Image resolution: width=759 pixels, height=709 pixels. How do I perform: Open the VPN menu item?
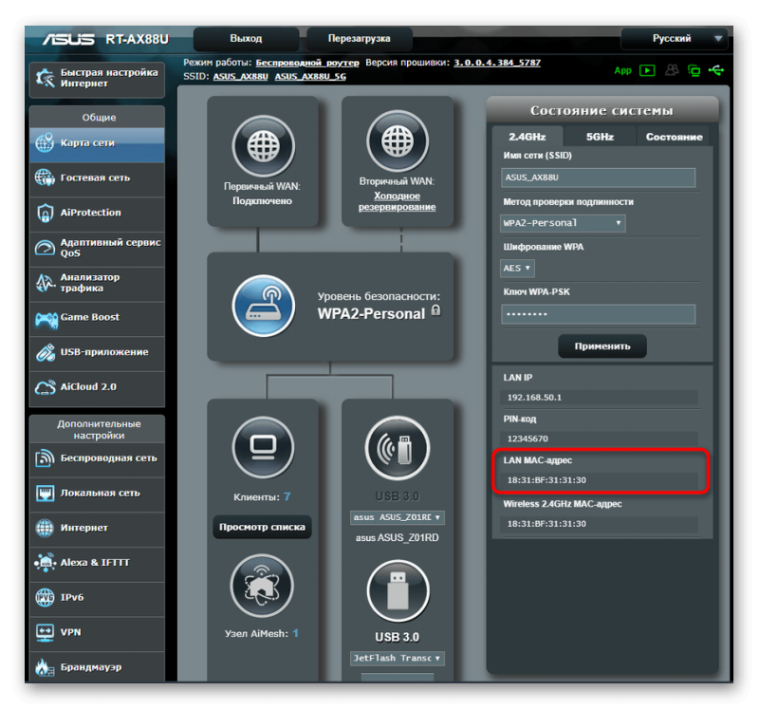point(97,634)
